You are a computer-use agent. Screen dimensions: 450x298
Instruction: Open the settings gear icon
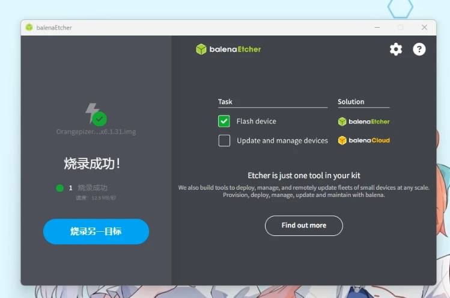click(x=396, y=49)
